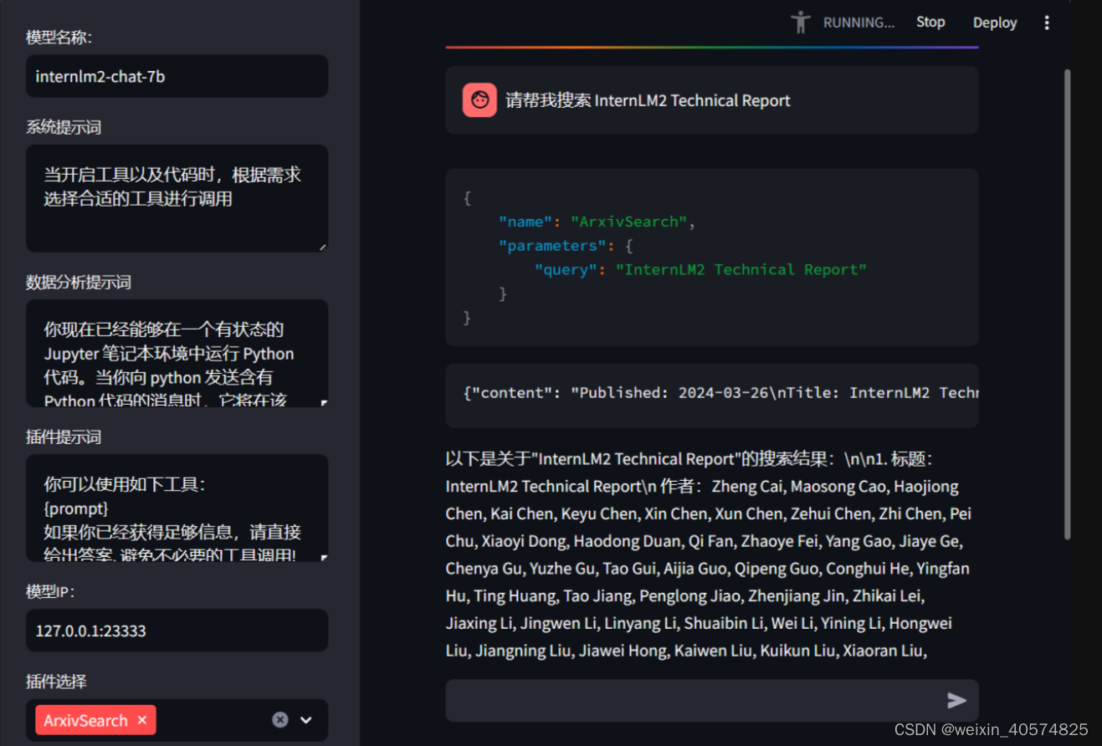The image size is (1102, 746).
Task: Click the 插件提示词 label
Action: [x=64, y=437]
